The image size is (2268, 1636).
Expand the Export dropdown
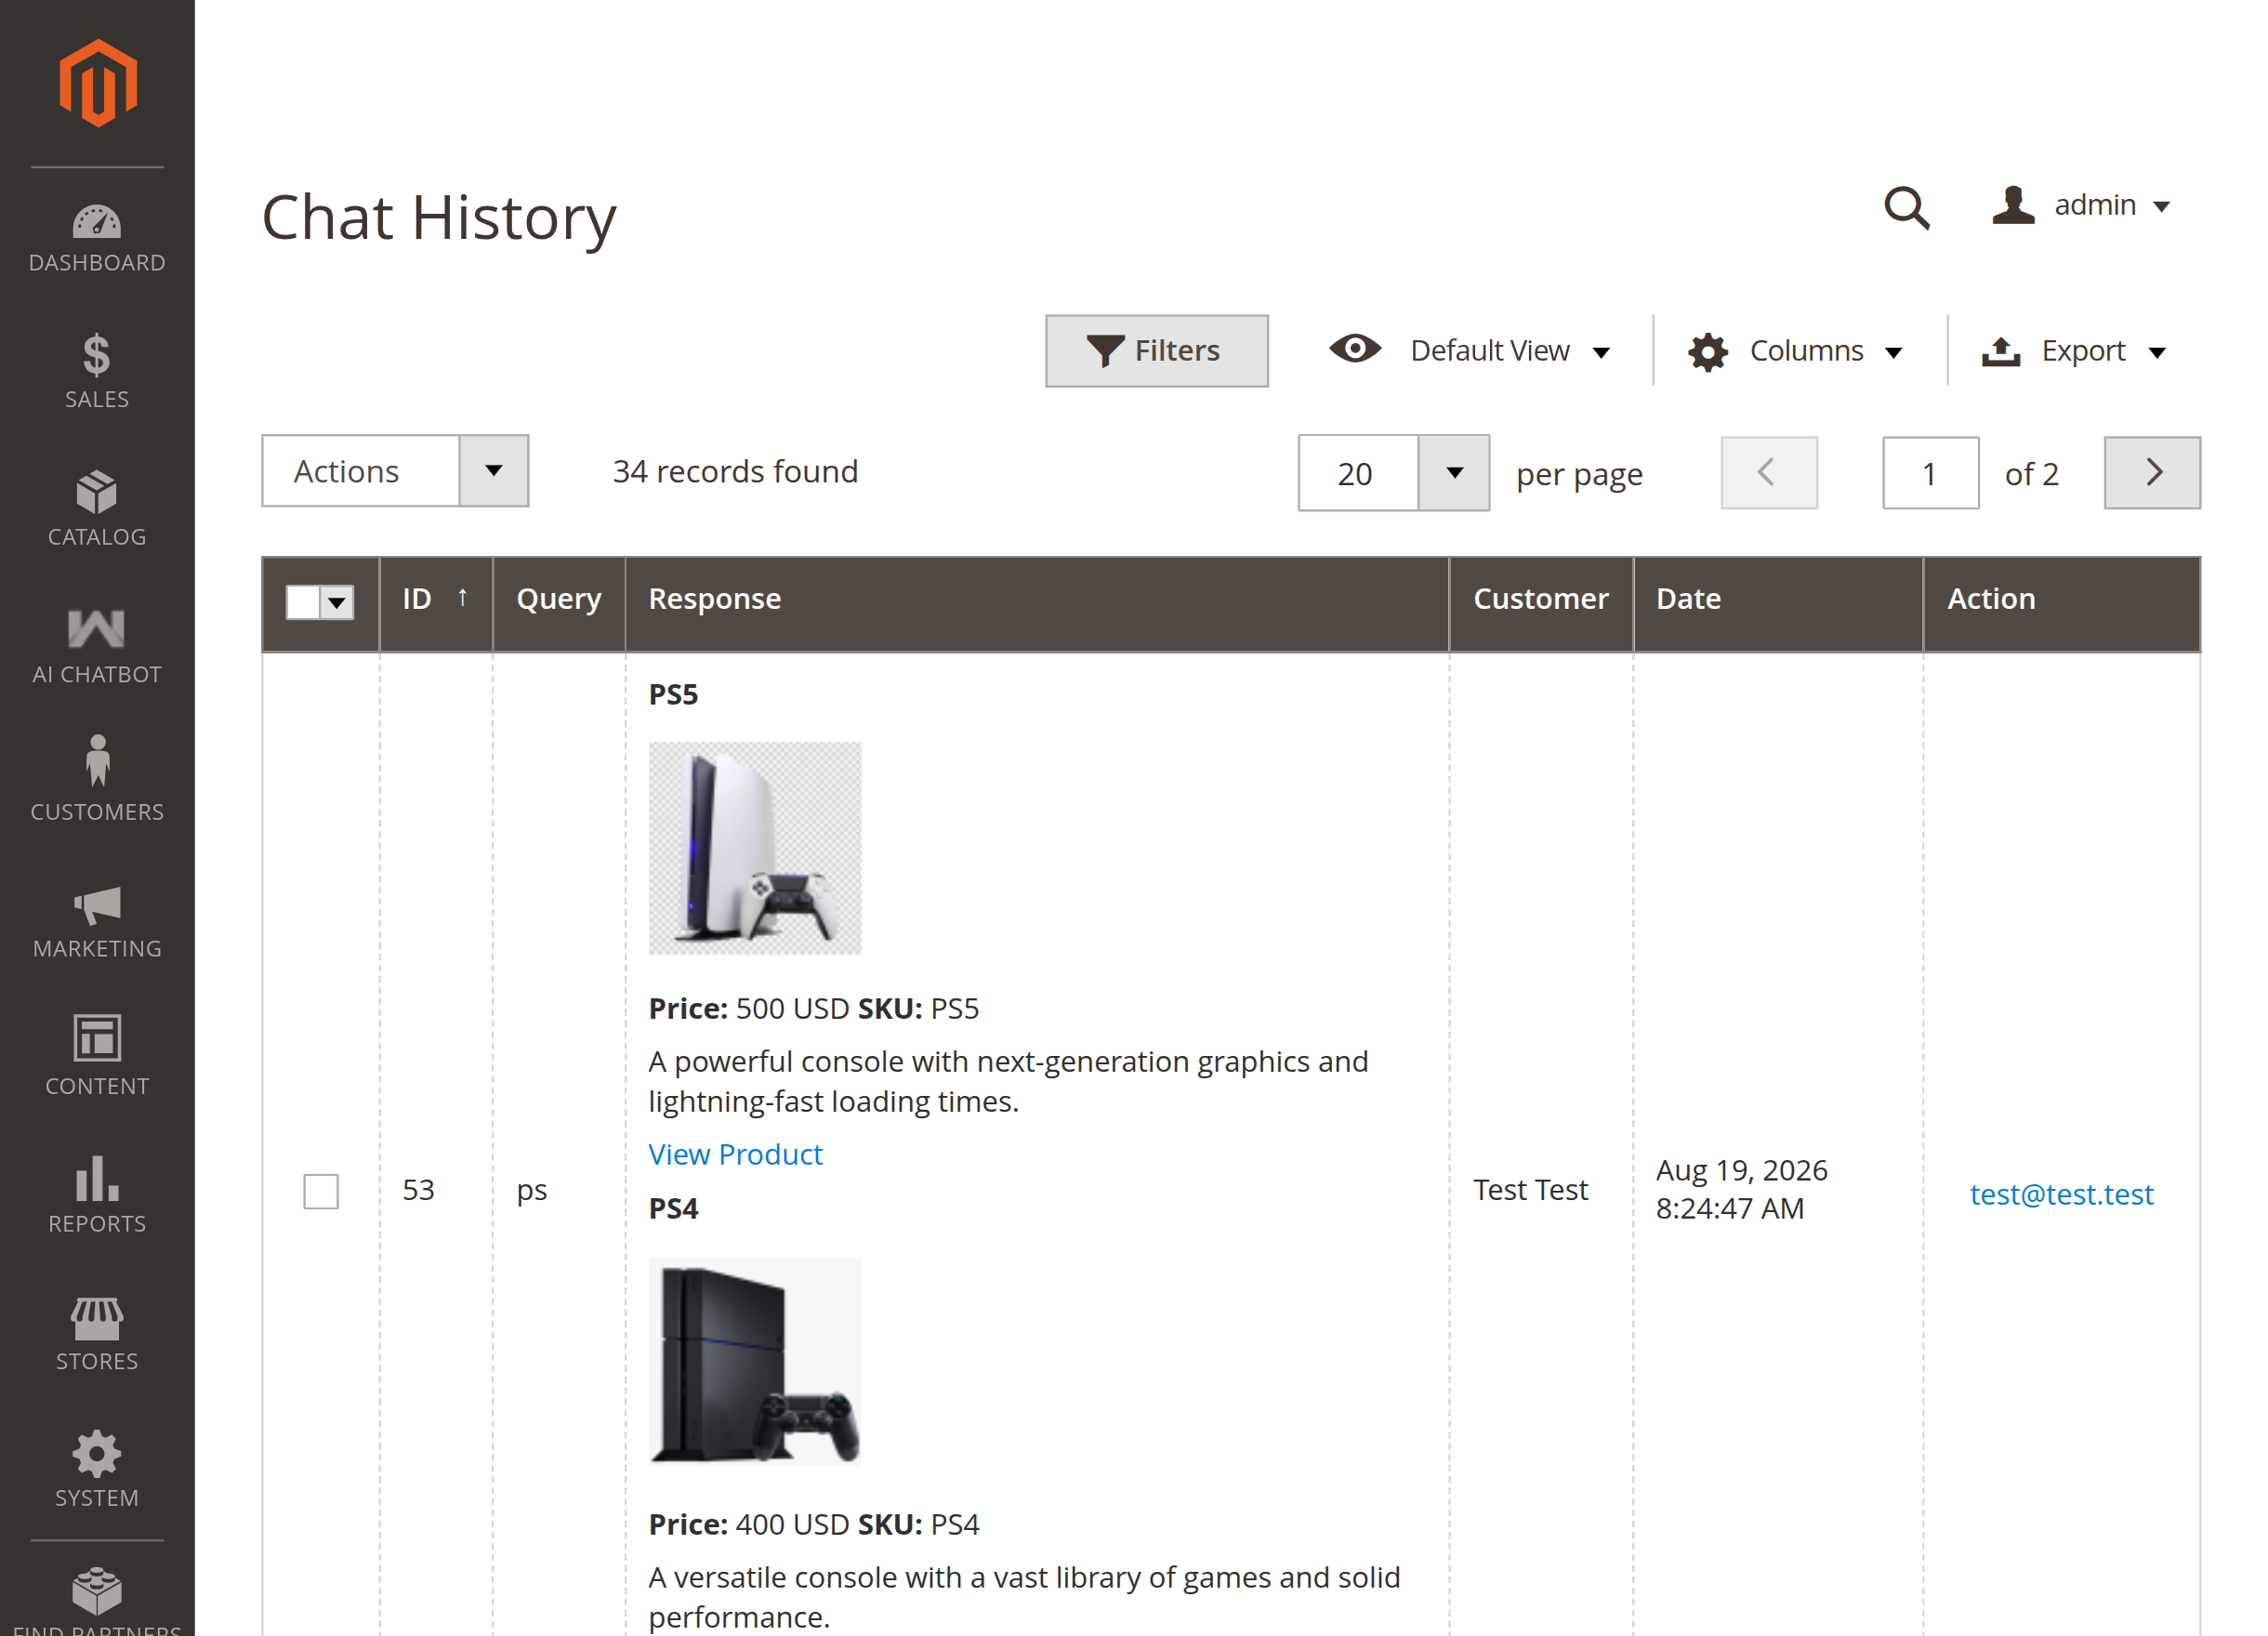coord(2075,351)
